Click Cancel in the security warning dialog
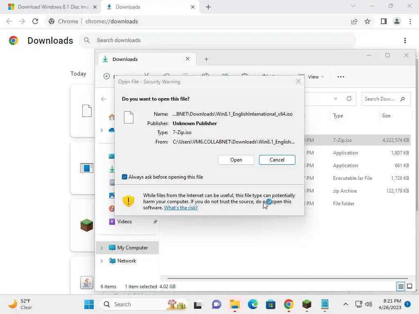This screenshot has width=419, height=314. (x=277, y=160)
